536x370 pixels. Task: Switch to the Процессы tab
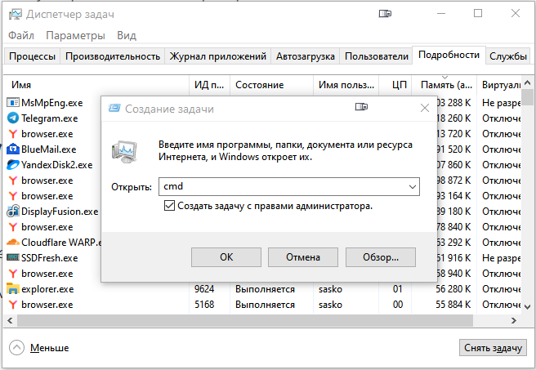click(x=32, y=56)
